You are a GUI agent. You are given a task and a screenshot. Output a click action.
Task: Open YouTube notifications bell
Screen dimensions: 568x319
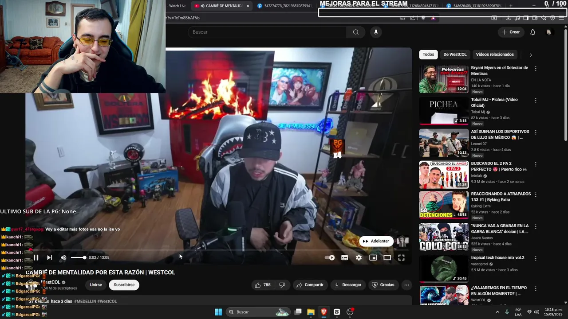[533, 32]
